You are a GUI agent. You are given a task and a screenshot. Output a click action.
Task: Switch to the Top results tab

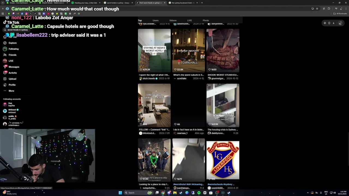coord(140,20)
